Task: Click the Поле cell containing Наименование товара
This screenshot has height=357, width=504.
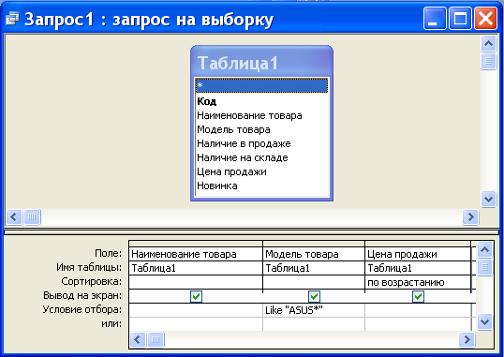Action: 196,254
